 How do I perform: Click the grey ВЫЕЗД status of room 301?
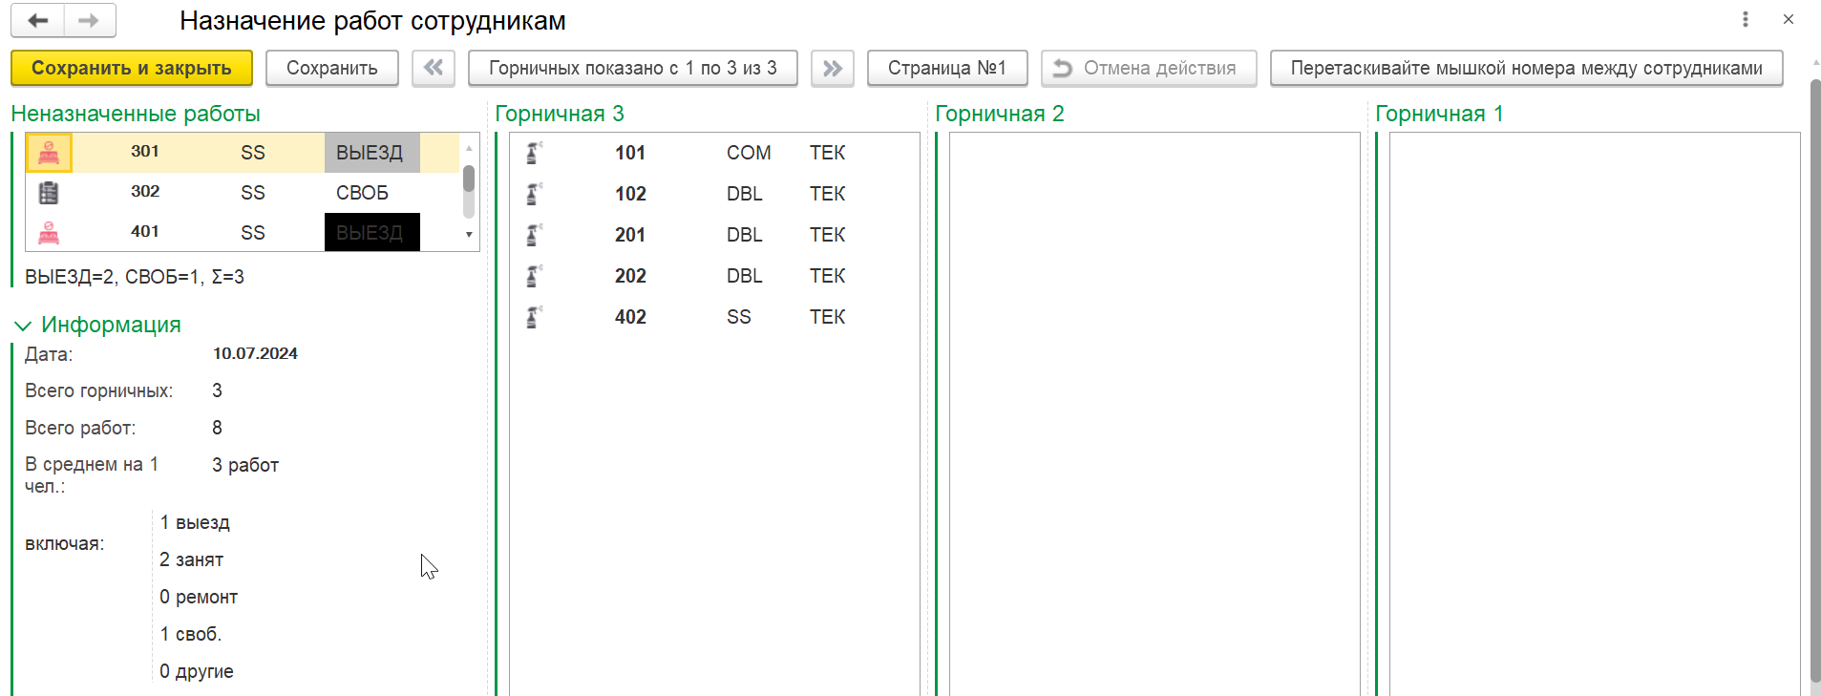tap(372, 153)
